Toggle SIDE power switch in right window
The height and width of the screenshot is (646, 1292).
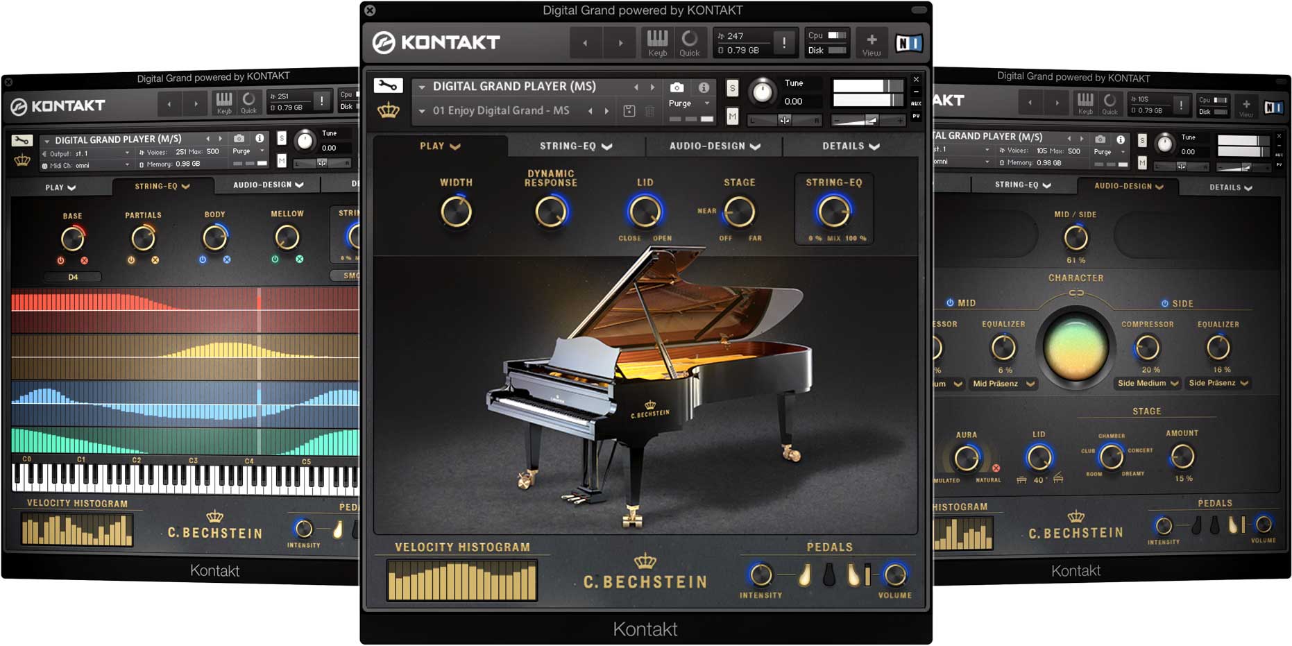[1165, 303]
